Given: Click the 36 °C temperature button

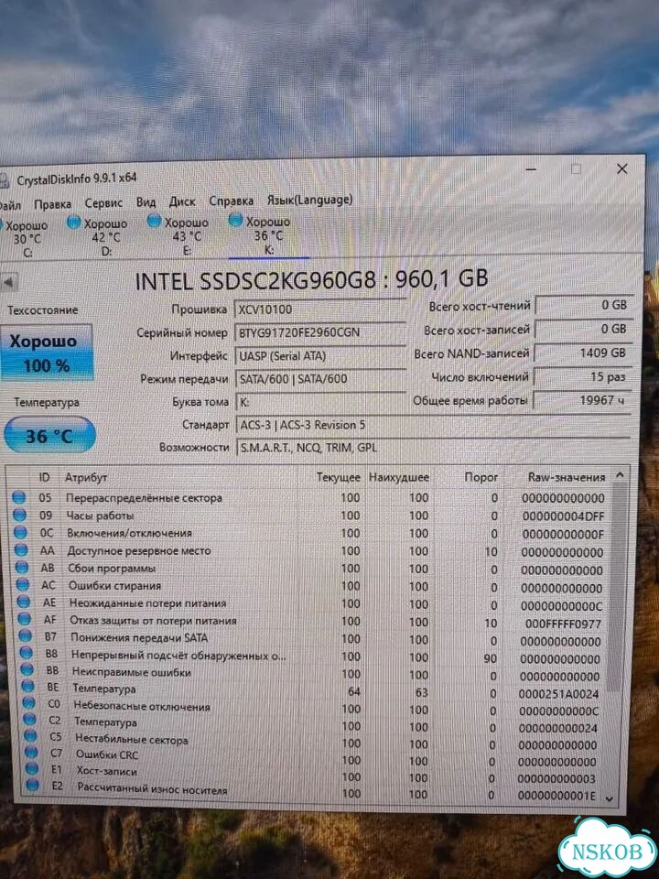Looking at the screenshot, I should [49, 435].
